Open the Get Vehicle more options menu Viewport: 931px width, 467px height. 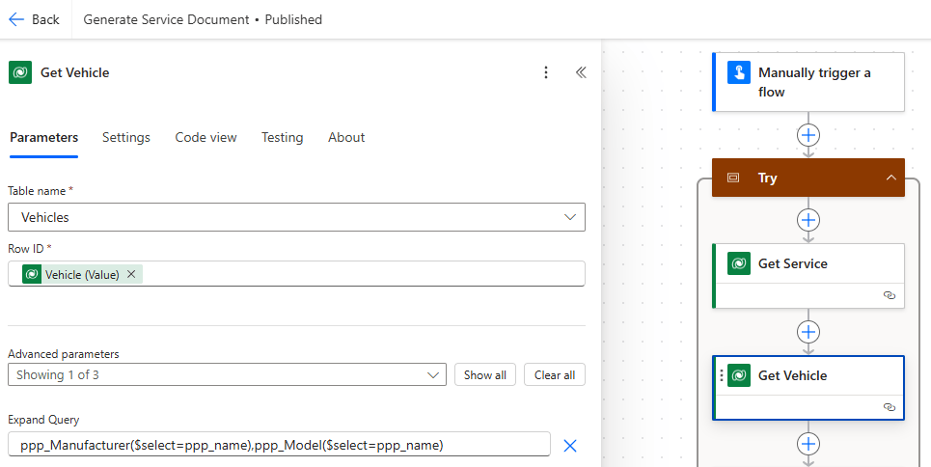point(546,72)
